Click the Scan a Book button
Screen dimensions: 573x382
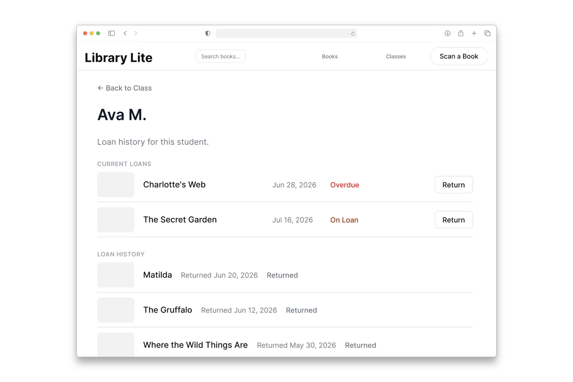[459, 56]
